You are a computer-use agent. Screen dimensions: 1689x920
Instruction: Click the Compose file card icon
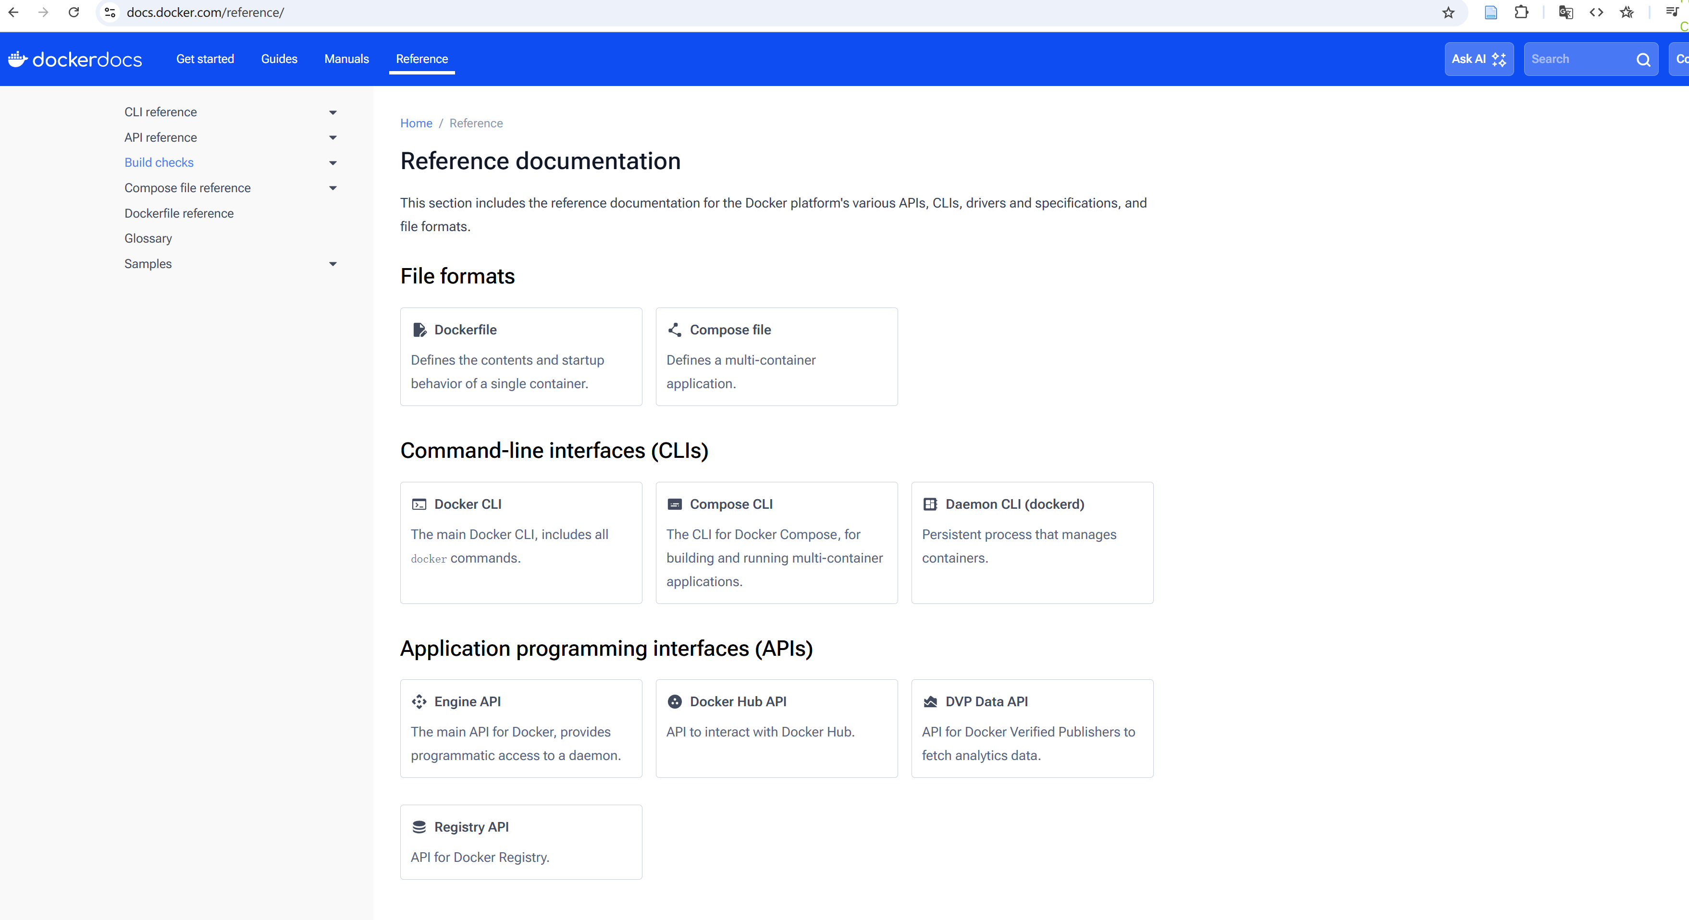pyautogui.click(x=675, y=330)
